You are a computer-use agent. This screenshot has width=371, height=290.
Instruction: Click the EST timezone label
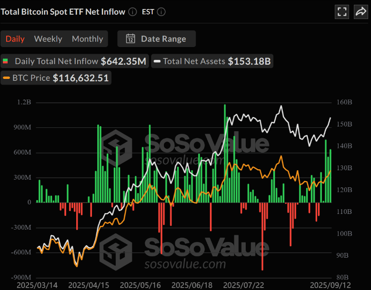148,11
